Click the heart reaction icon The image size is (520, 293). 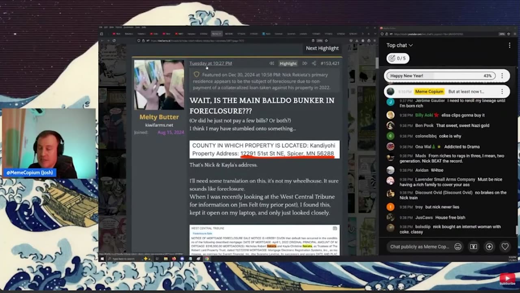click(x=505, y=247)
